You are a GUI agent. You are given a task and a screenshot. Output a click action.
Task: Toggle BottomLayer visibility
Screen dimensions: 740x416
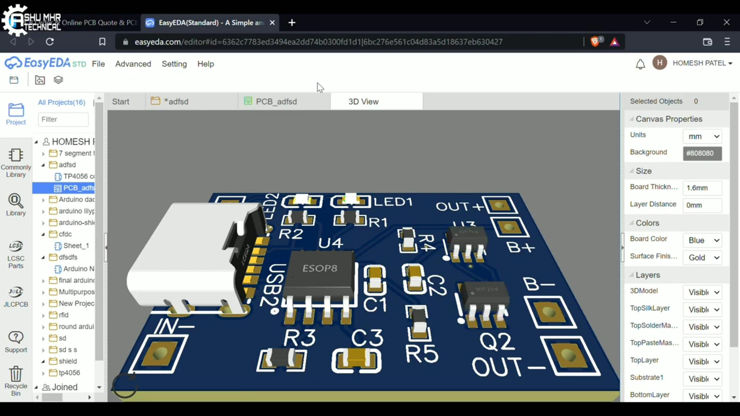[702, 395]
